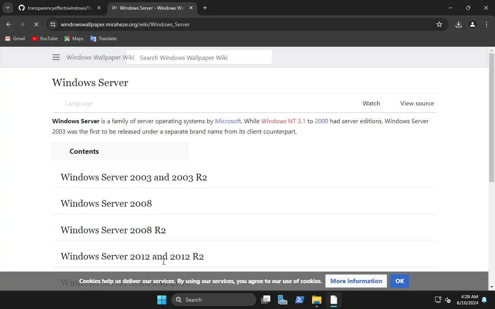This screenshot has width=495, height=309.
Task: Click the taskbar Search box
Action: coord(213,300)
